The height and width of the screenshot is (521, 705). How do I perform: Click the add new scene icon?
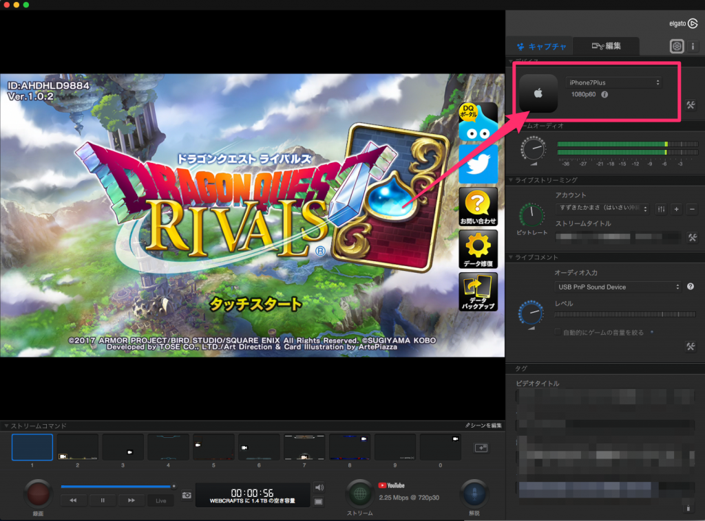click(481, 447)
